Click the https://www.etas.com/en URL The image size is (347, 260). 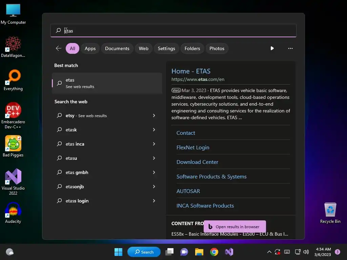[x=198, y=79]
